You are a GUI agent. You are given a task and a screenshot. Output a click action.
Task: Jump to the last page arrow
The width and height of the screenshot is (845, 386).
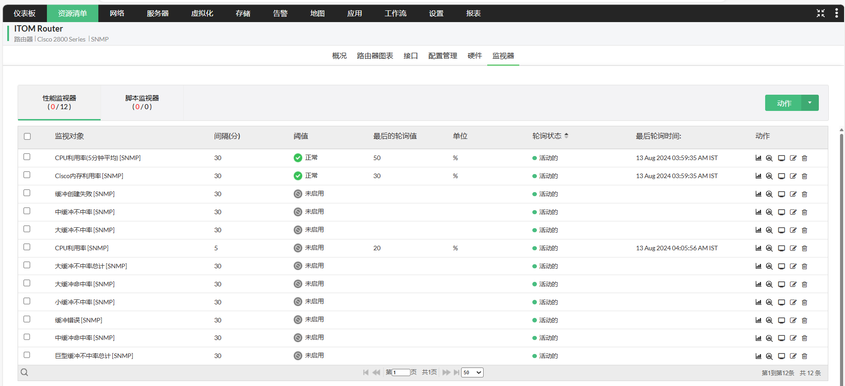(457, 372)
